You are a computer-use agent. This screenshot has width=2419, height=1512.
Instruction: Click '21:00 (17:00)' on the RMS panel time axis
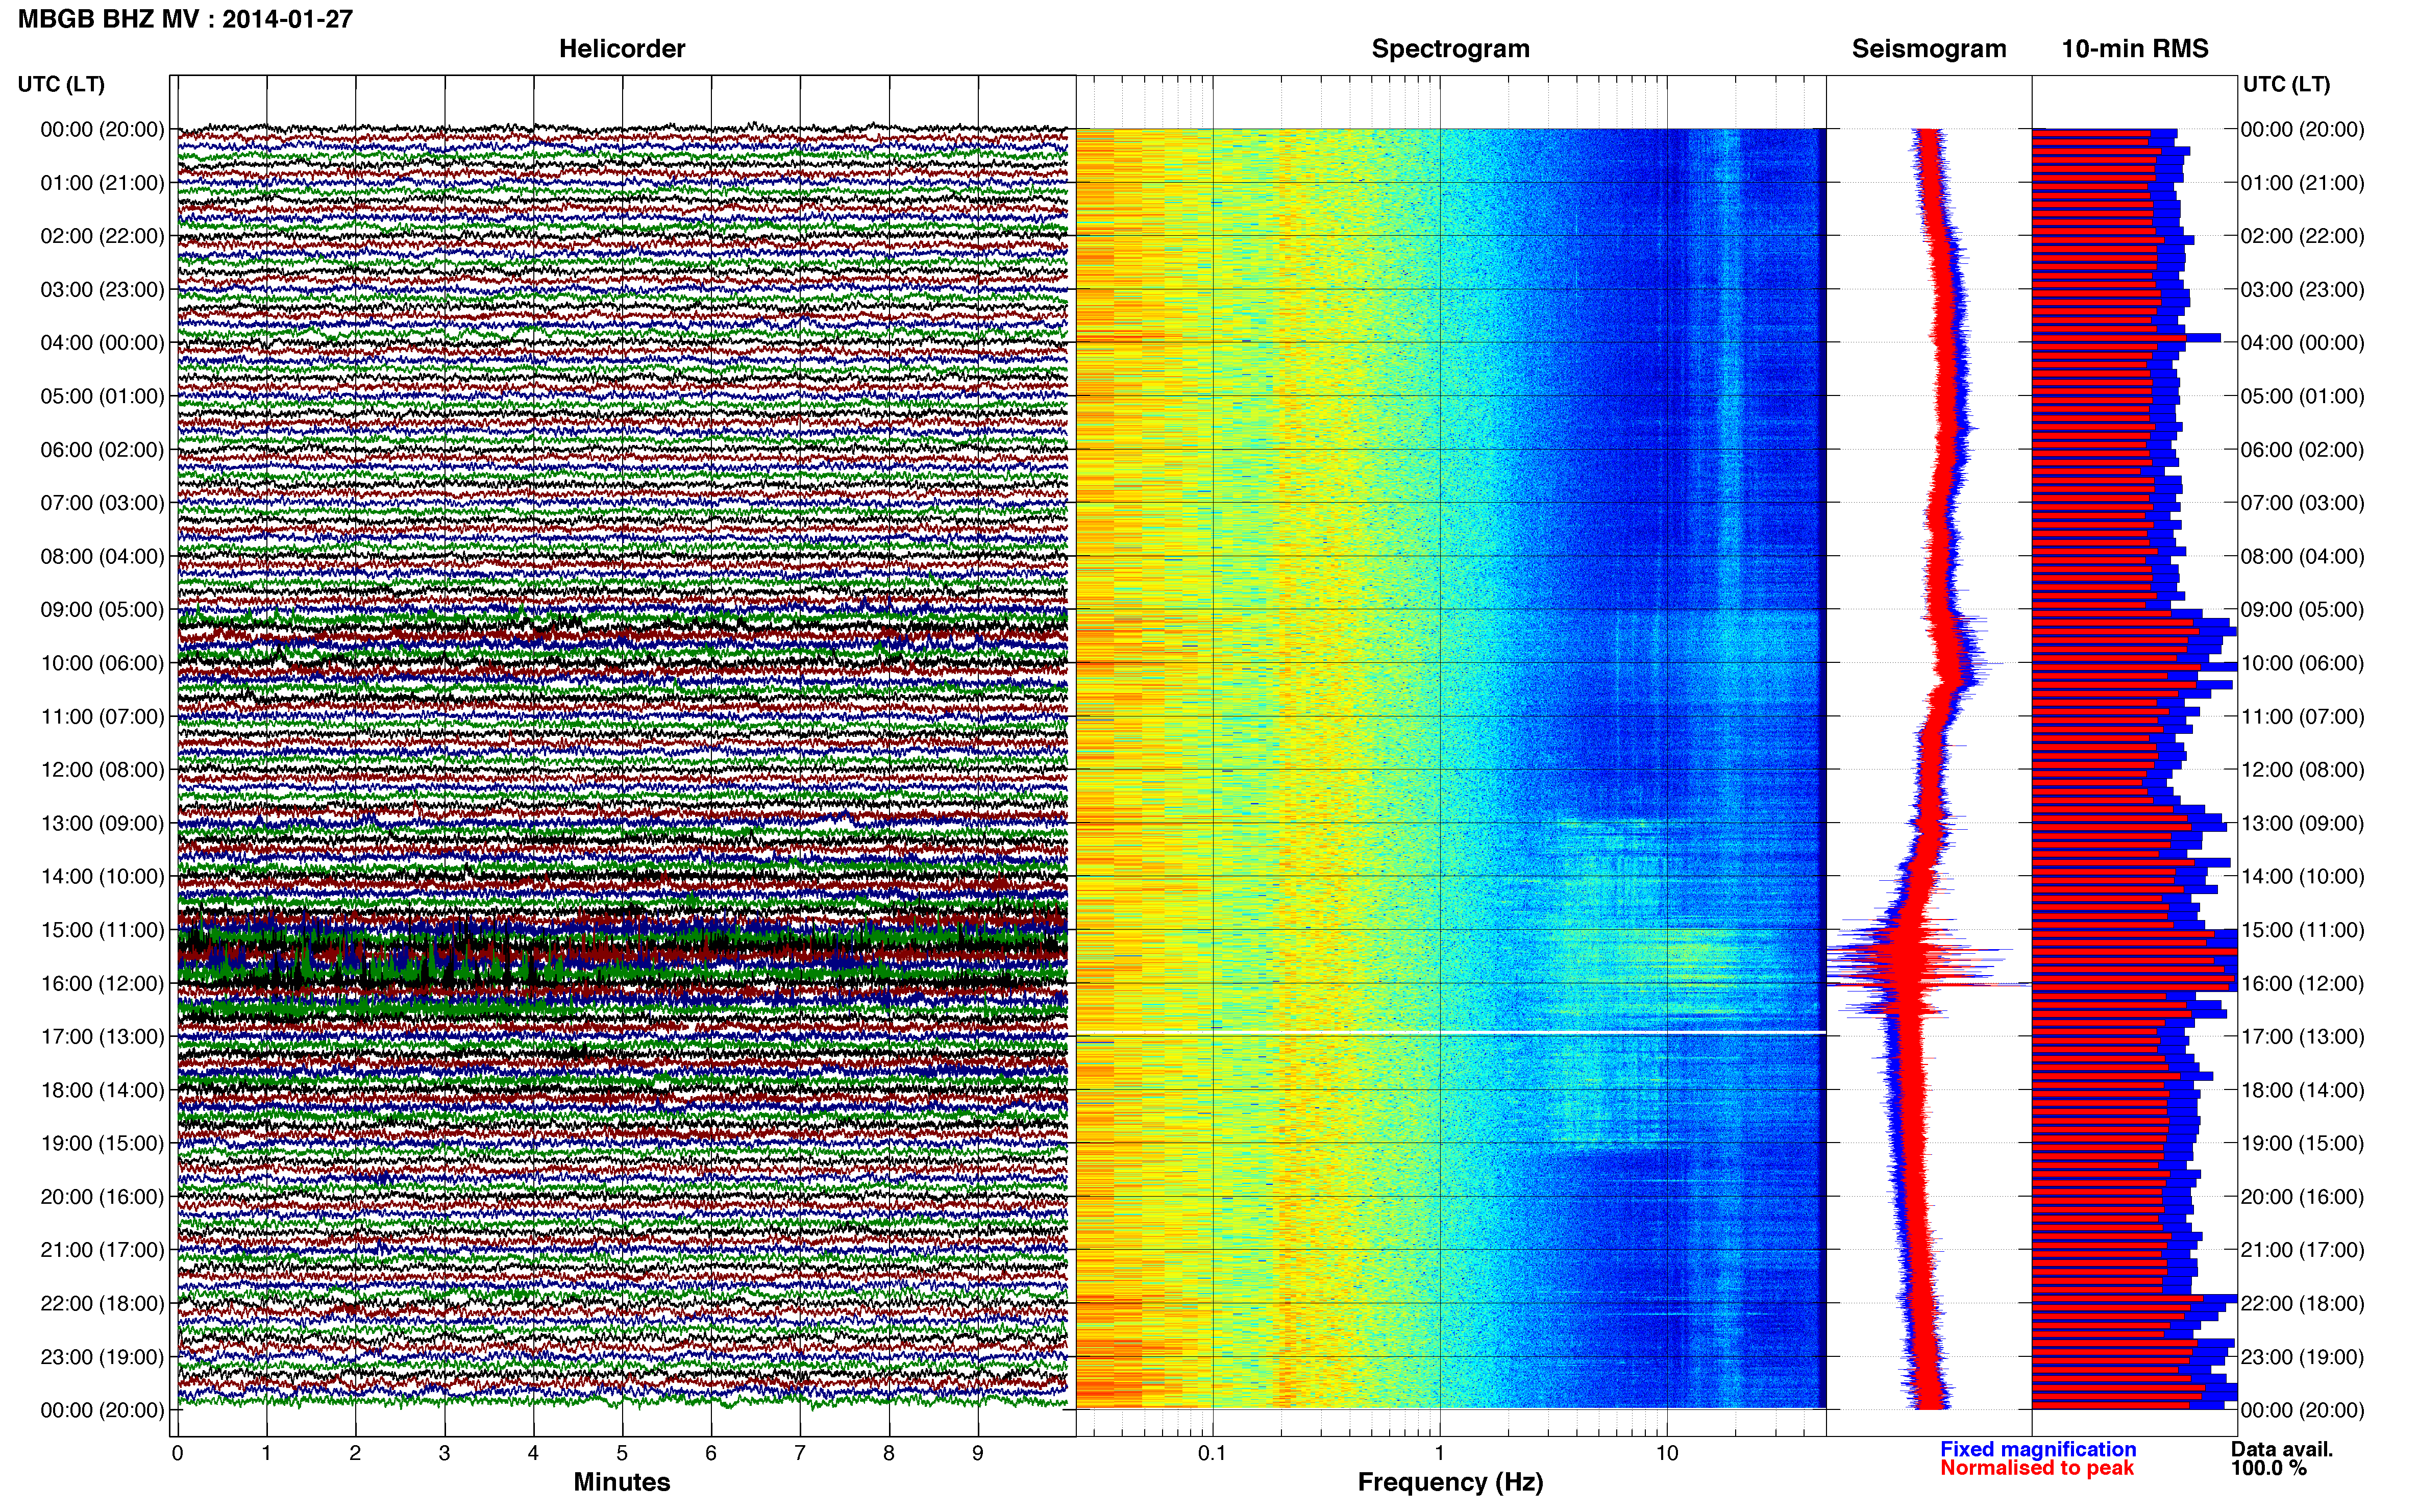[x=2303, y=1250]
